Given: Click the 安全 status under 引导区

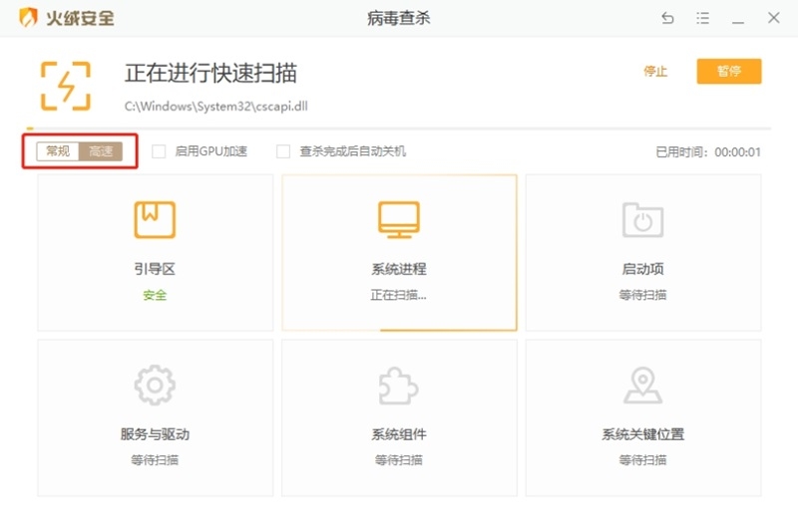Looking at the screenshot, I should tap(155, 295).
